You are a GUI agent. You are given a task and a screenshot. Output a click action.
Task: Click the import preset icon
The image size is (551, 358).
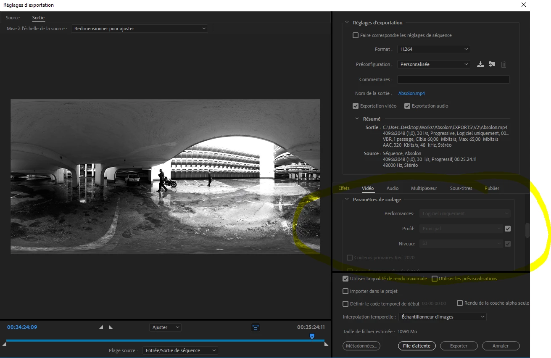(492, 64)
